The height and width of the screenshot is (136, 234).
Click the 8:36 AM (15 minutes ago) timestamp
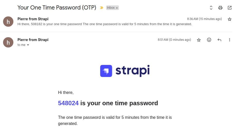click(204, 19)
